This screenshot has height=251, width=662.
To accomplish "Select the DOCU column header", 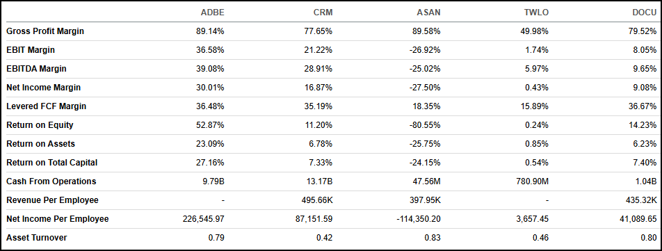I will (x=644, y=13).
